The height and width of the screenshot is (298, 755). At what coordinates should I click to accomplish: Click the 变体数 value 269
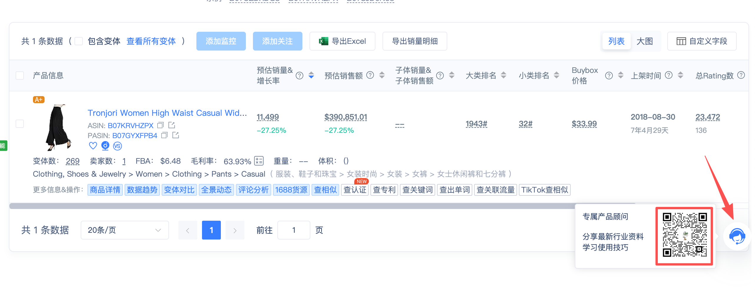tap(73, 161)
